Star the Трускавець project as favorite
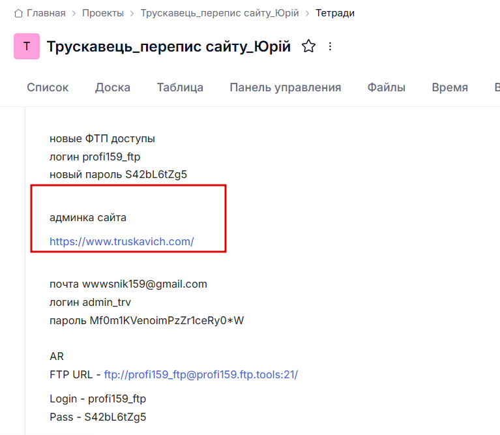 308,46
